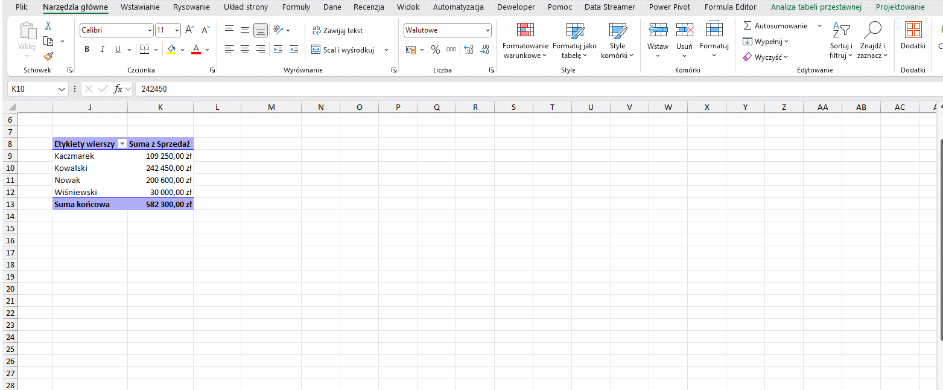Screen dimensions: 943x390
Task: Toggle bold formatting (B)
Action: (87, 50)
